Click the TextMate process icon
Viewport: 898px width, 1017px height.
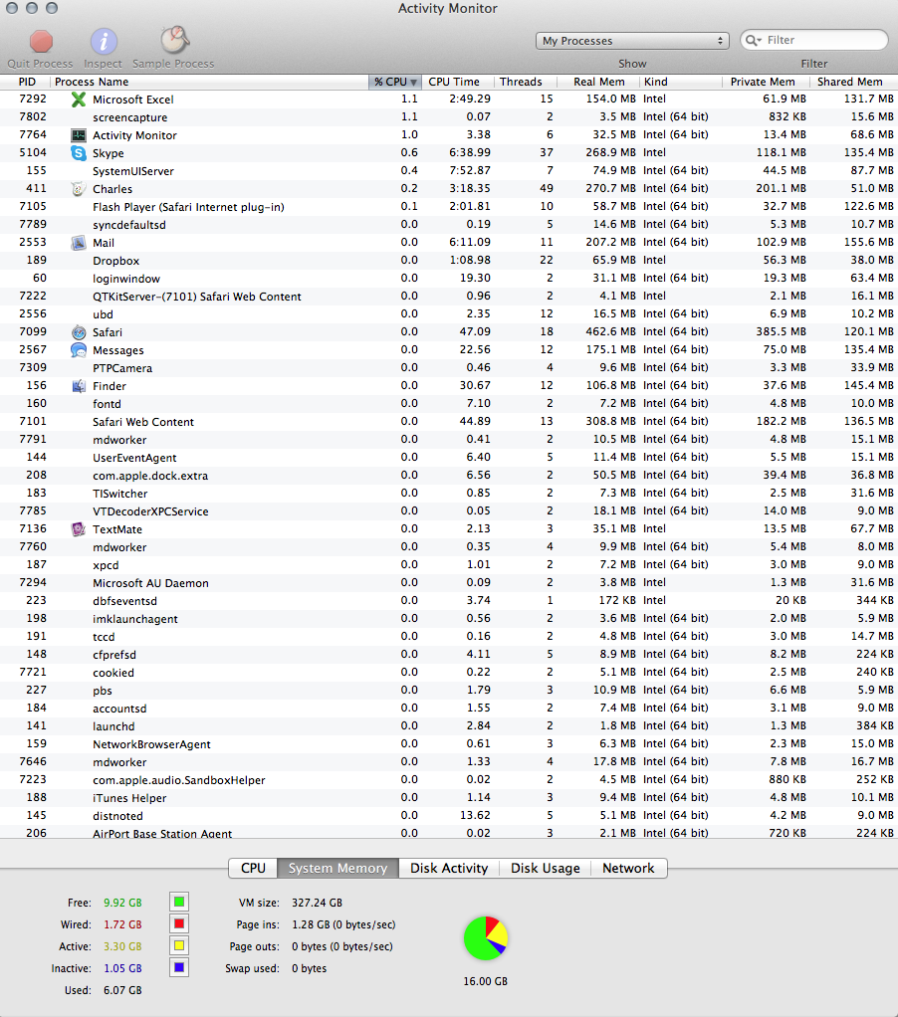(x=79, y=529)
